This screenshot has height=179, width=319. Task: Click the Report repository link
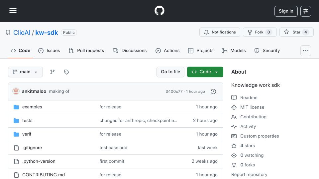tap(249, 175)
